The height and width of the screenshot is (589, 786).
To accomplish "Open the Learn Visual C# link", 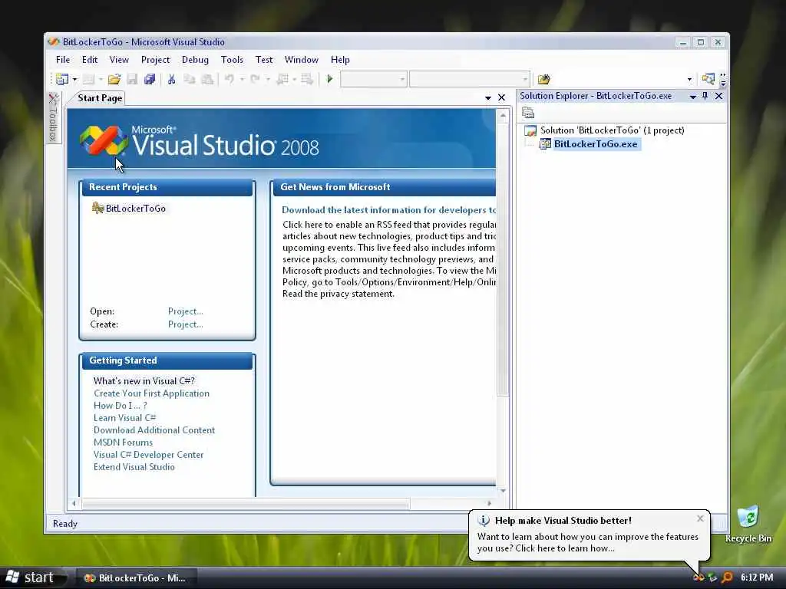I will (x=125, y=418).
